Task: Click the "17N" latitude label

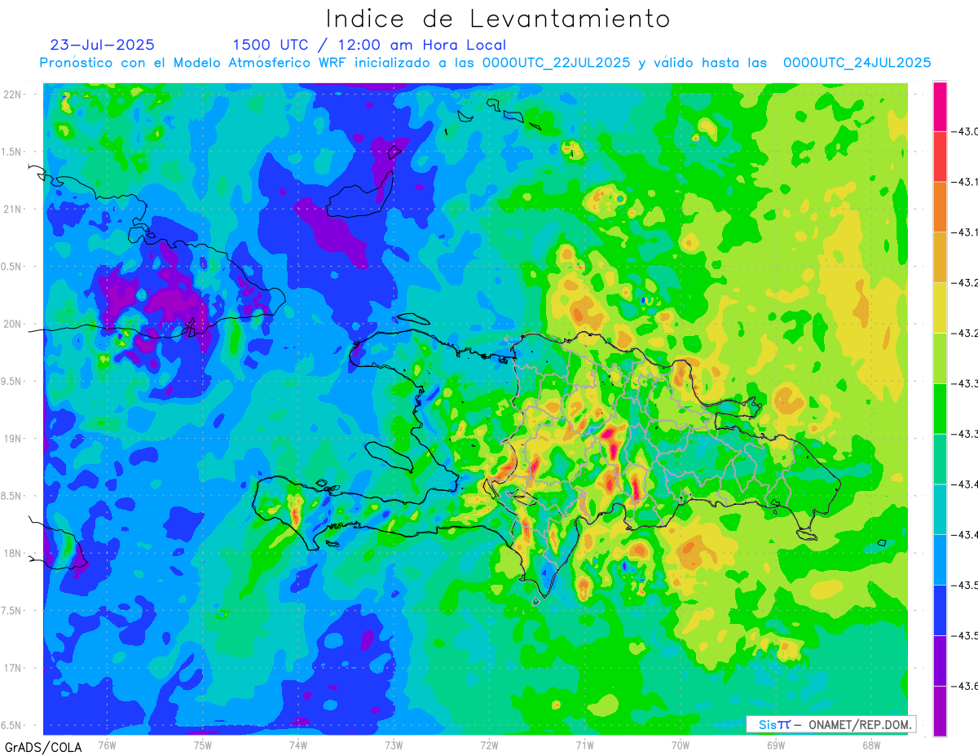Action: click(x=13, y=668)
